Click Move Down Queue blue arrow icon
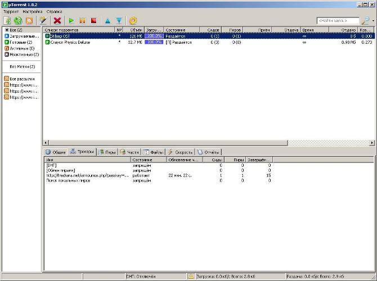The width and height of the screenshot is (377, 281). click(119, 21)
